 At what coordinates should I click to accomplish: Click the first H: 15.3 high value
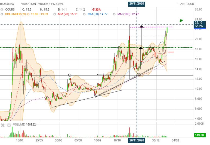click(x=45, y=9)
